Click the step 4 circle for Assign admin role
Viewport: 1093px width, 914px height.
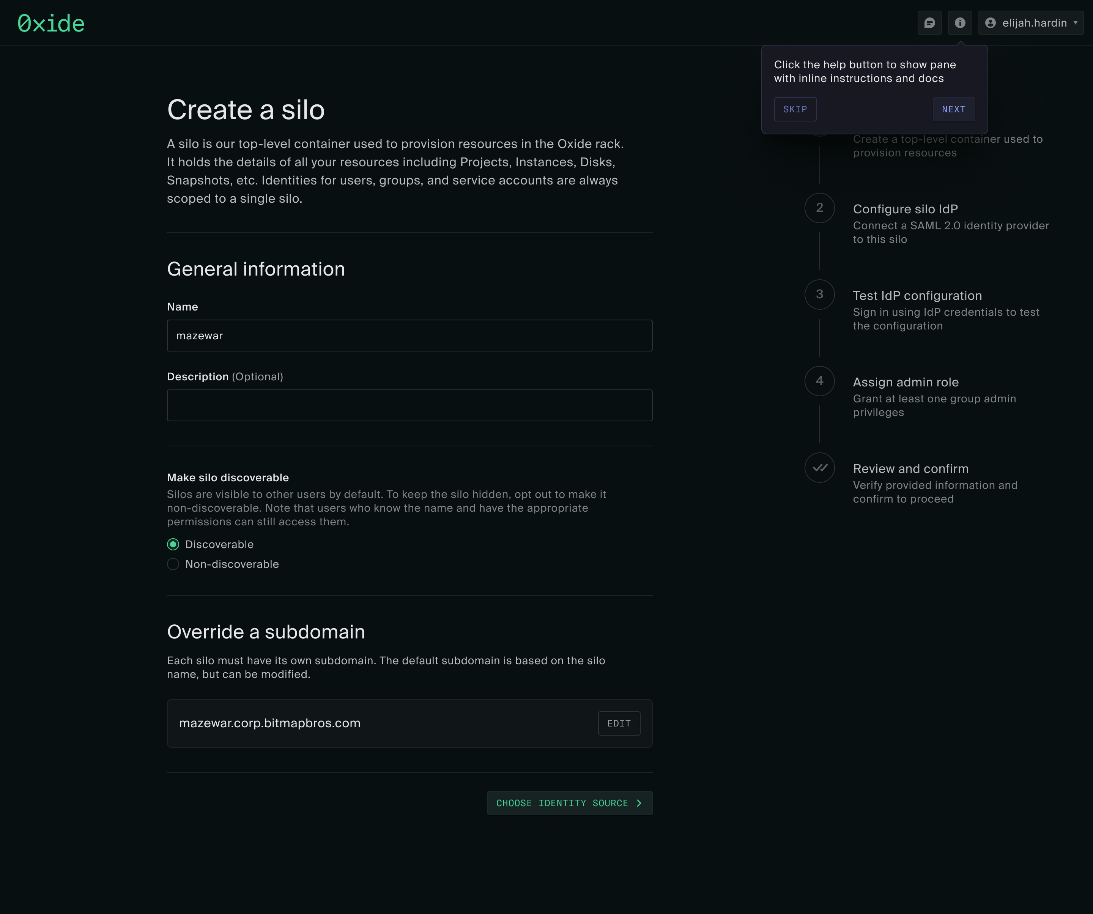tap(819, 380)
